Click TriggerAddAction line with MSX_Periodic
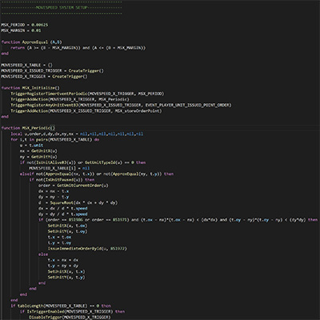The height and width of the screenshot is (320, 320). [70, 99]
